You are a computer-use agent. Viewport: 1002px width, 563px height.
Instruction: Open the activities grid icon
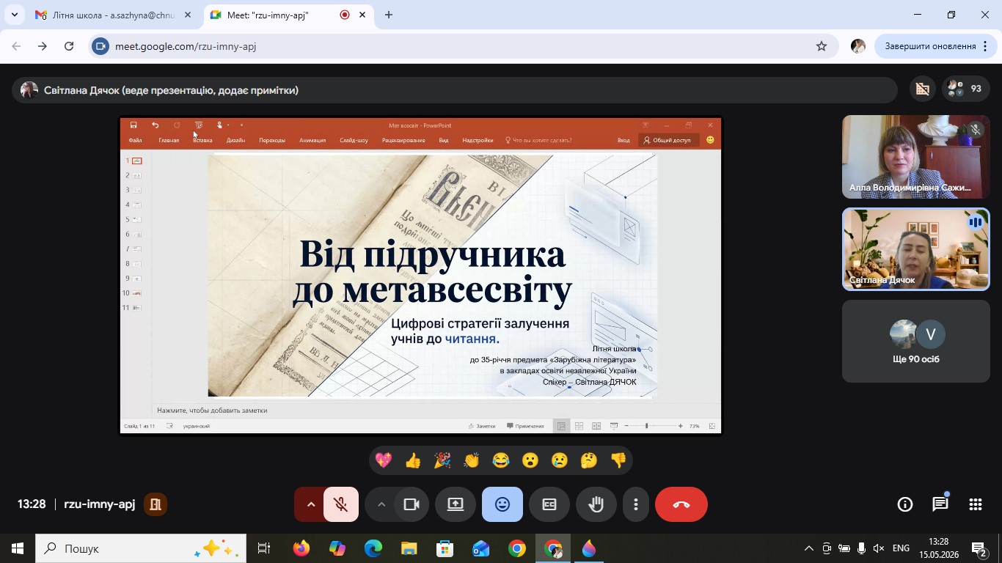(x=976, y=504)
